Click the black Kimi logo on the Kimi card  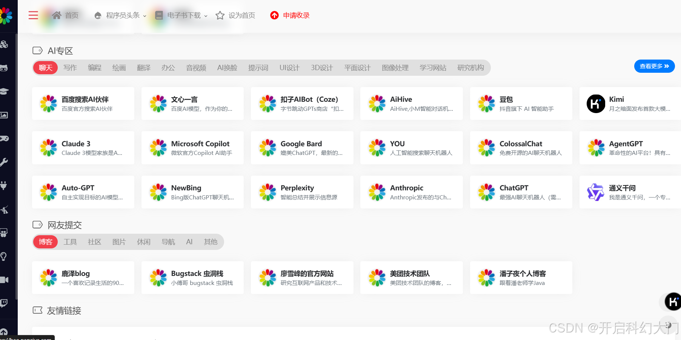(x=596, y=104)
